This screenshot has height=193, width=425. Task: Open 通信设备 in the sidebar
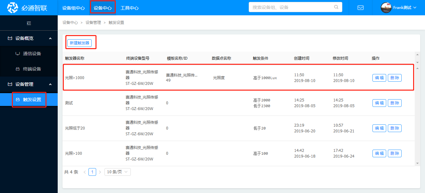[32, 54]
